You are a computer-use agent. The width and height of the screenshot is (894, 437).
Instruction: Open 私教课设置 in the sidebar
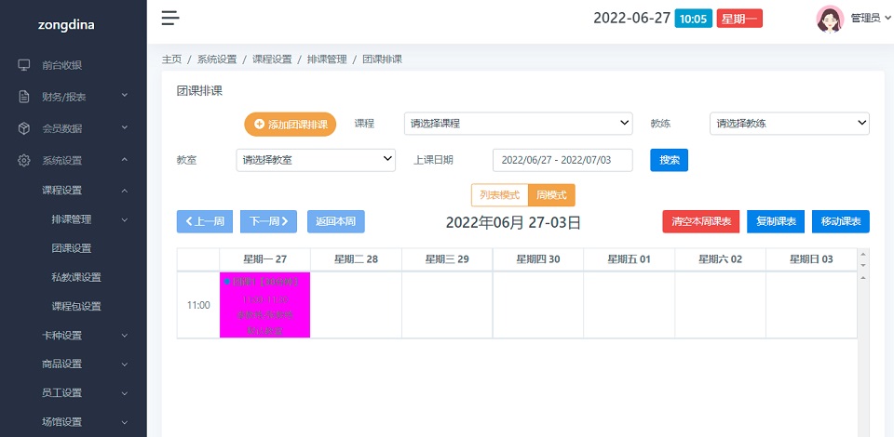(x=76, y=277)
